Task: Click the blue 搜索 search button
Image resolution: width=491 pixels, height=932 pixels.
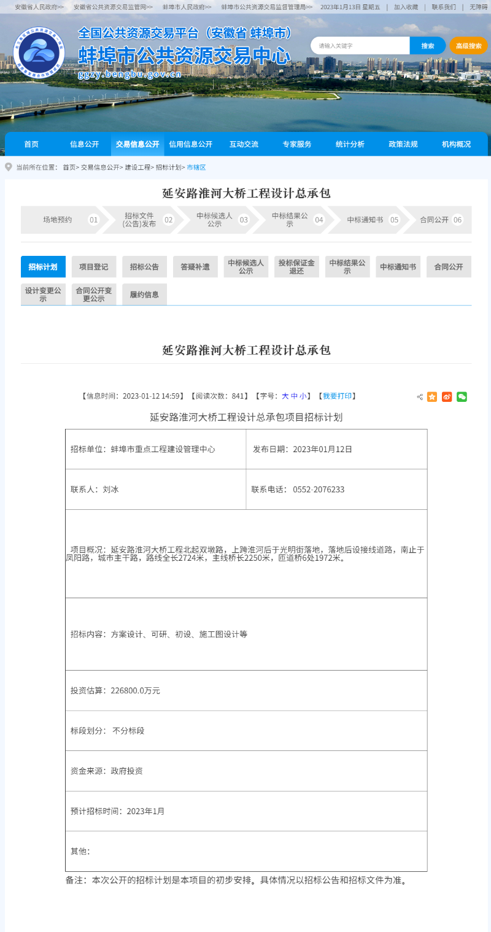Action: (x=428, y=46)
